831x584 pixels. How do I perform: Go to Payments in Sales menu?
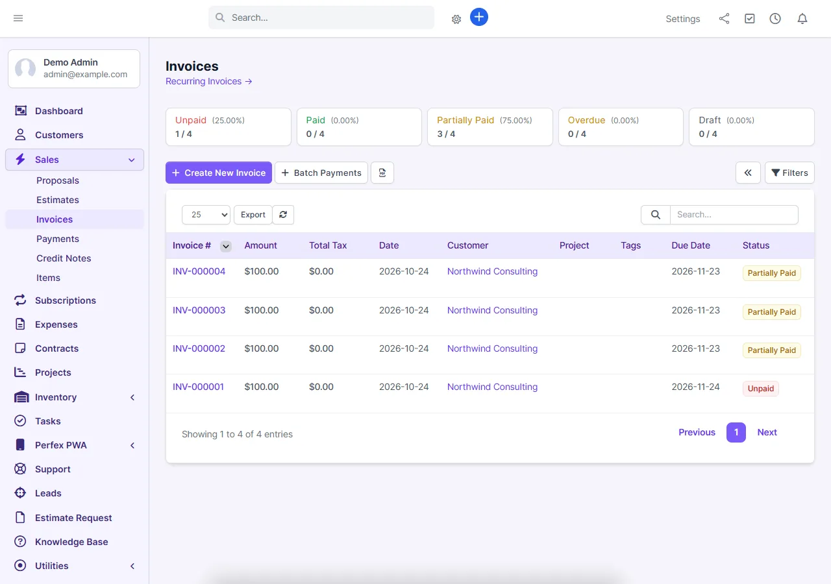coord(58,239)
